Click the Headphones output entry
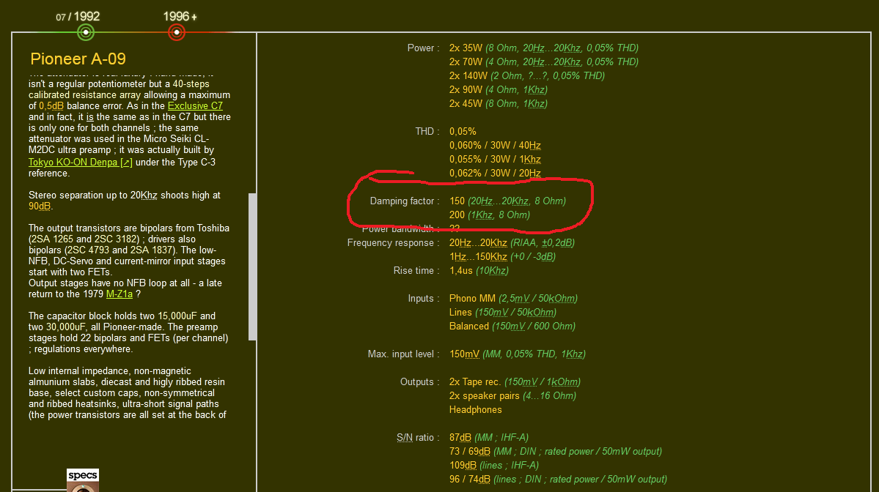 coord(475,410)
